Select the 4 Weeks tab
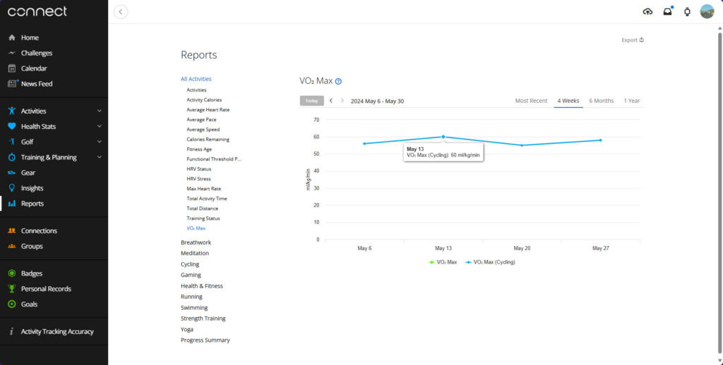 point(568,101)
